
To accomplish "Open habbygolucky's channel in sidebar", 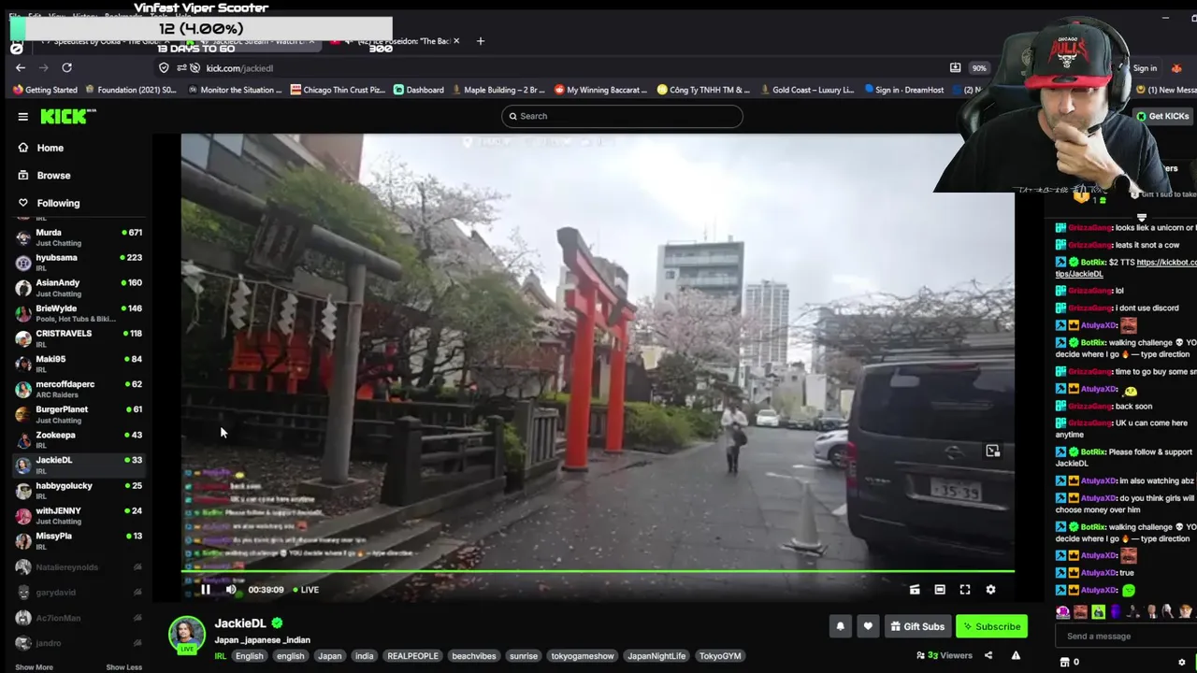I will [79, 490].
